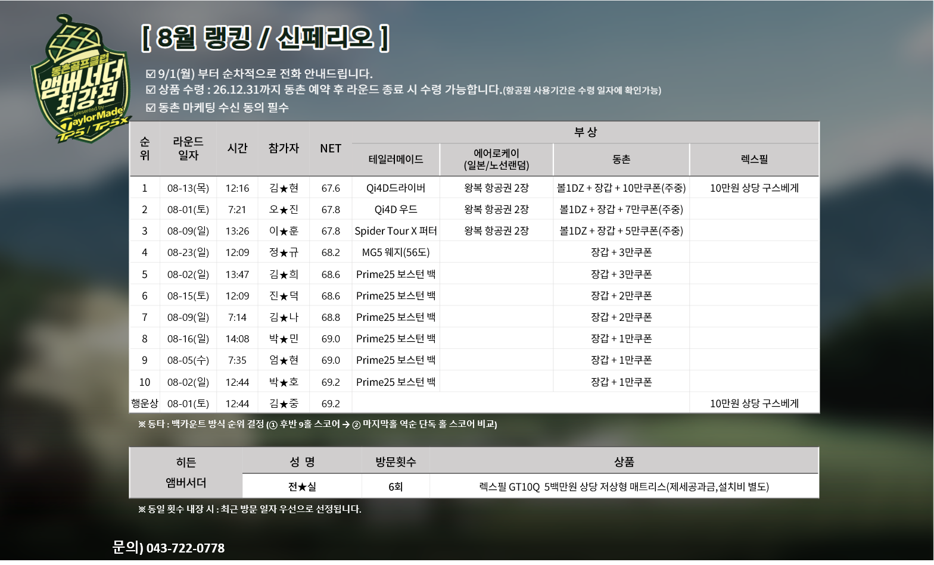The height and width of the screenshot is (565, 934).
Task: Click the 행운상 row label
Action: [145, 404]
